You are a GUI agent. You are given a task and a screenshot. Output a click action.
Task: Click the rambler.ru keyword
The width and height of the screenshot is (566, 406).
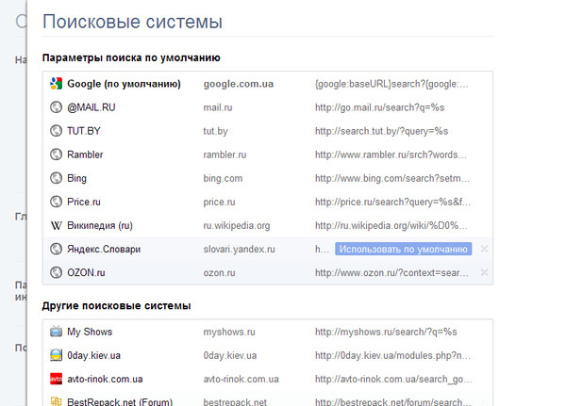click(225, 154)
